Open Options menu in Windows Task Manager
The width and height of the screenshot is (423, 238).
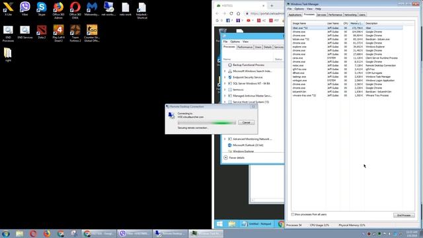(x=299, y=9)
